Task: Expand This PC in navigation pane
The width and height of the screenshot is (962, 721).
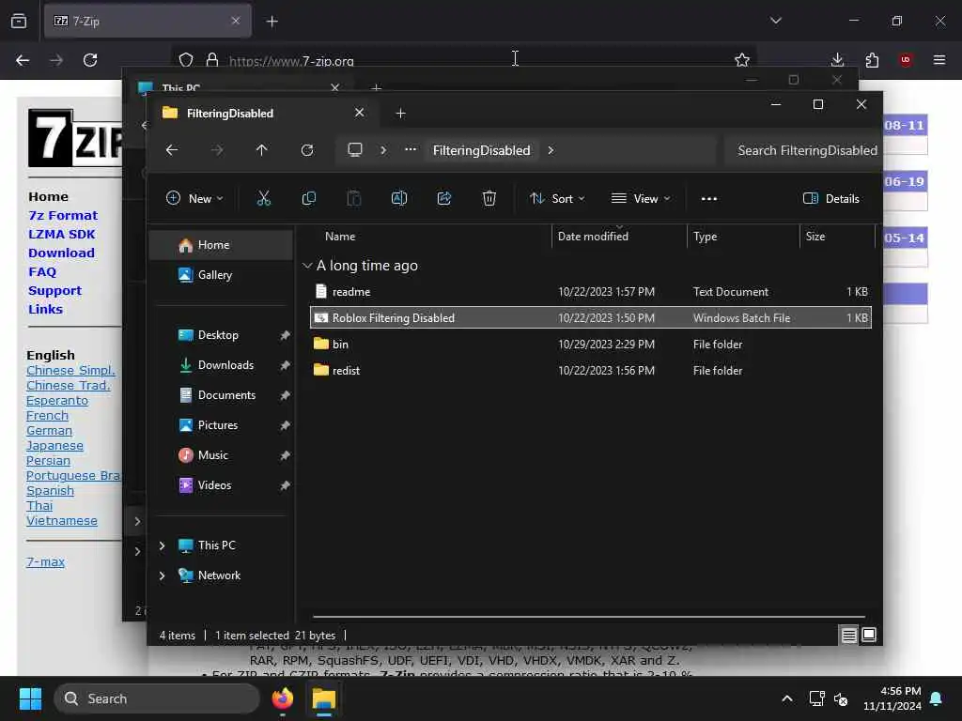Action: [162, 545]
